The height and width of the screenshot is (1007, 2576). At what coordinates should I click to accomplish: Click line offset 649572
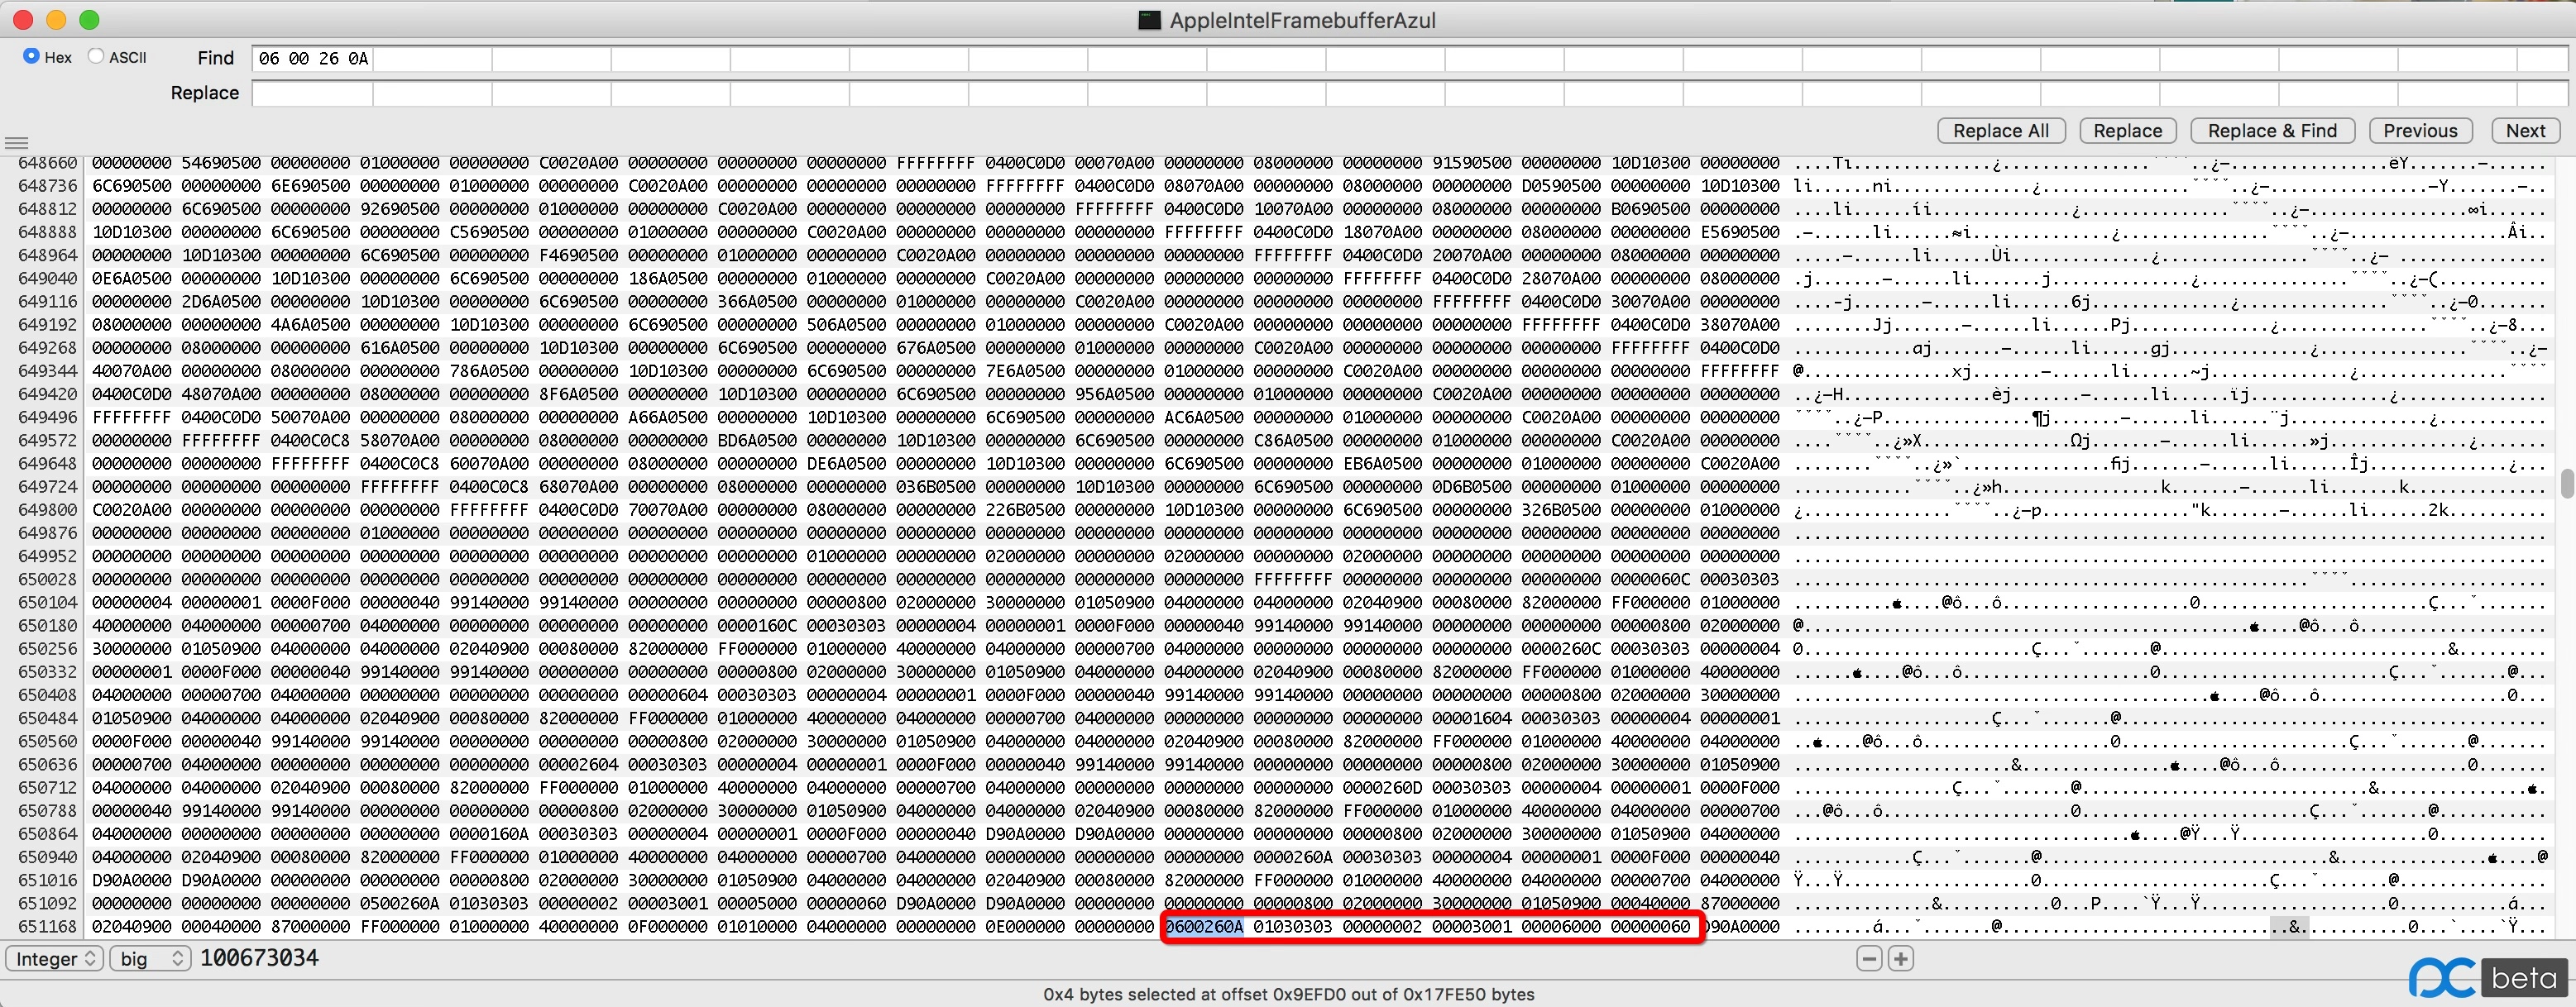[47, 441]
